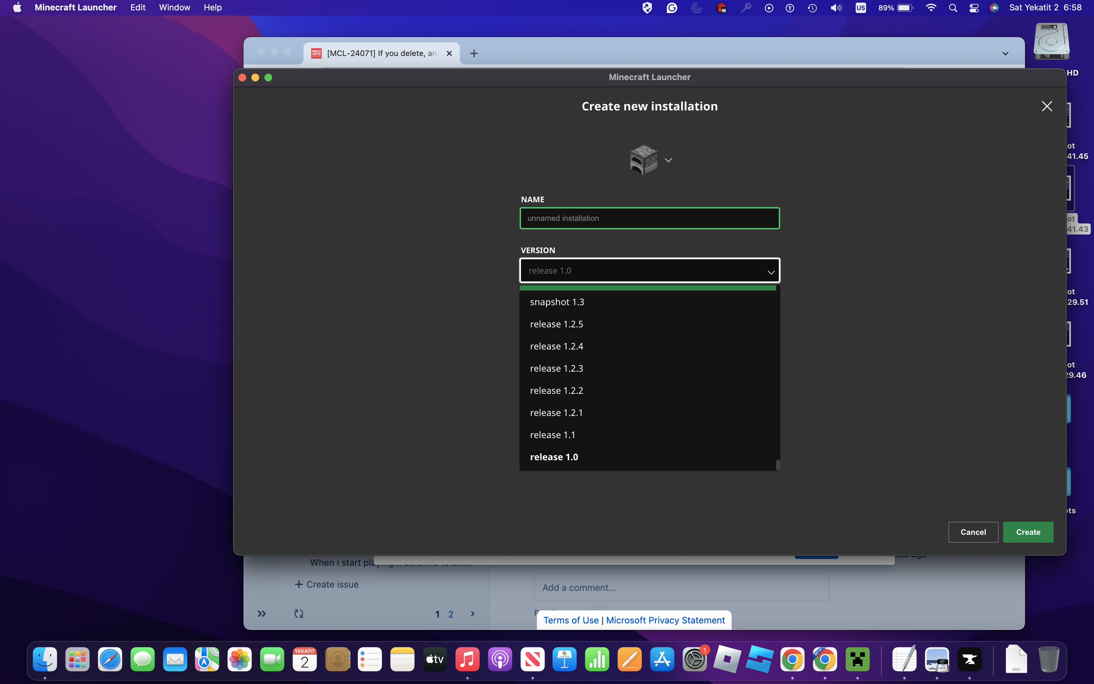Click the double-chevron expand sidebar icon
Viewport: 1094px width, 684px height.
(262, 614)
